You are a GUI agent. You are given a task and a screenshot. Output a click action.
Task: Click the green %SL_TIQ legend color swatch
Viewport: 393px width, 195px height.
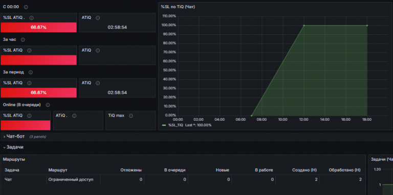[164, 125]
